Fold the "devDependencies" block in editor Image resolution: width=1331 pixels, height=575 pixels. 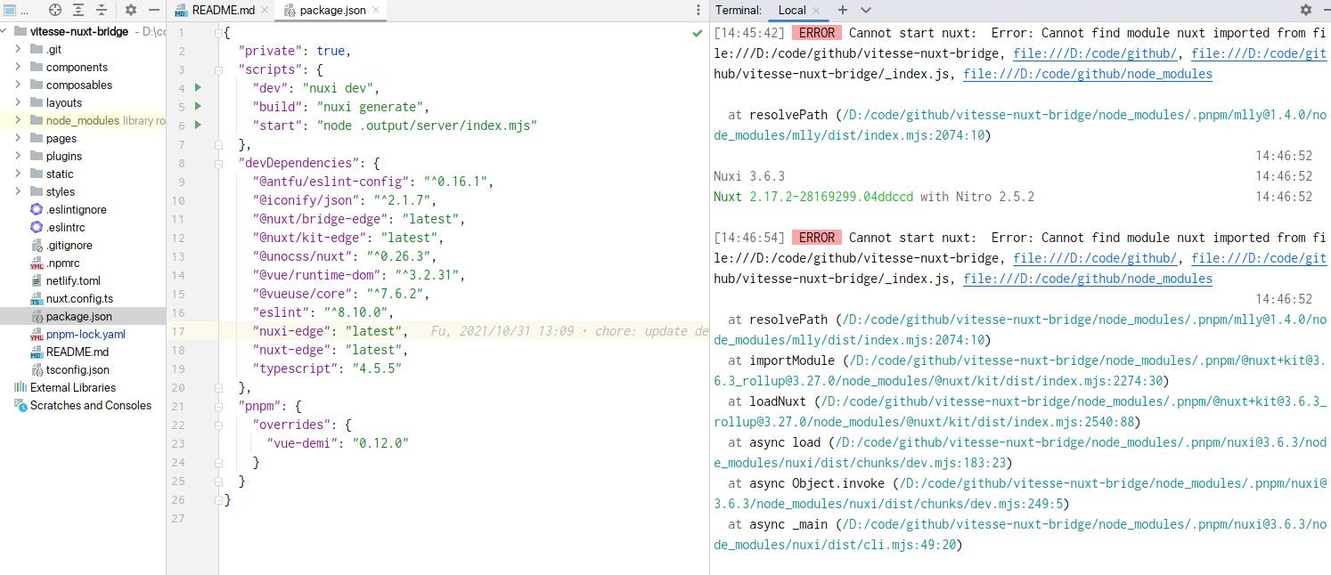219,163
